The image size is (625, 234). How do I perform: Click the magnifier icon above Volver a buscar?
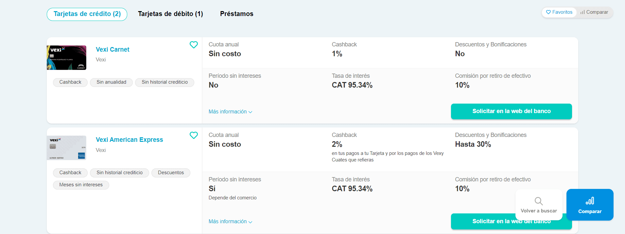click(538, 201)
